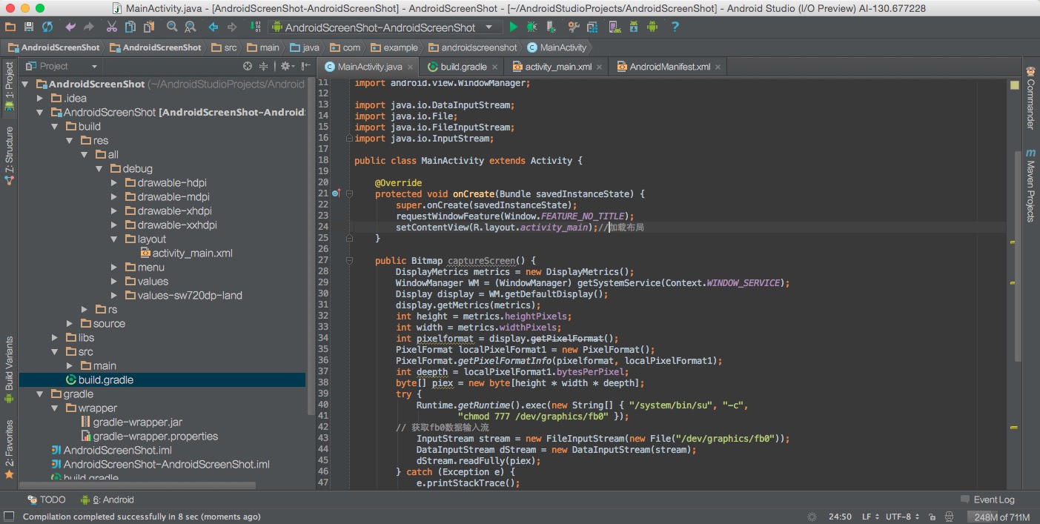Open the Favorites tool window
Viewport: 1040px width, 524px height.
click(9, 449)
